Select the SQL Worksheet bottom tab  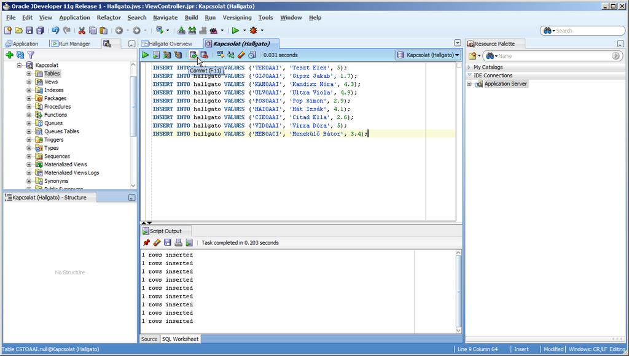(x=180, y=339)
